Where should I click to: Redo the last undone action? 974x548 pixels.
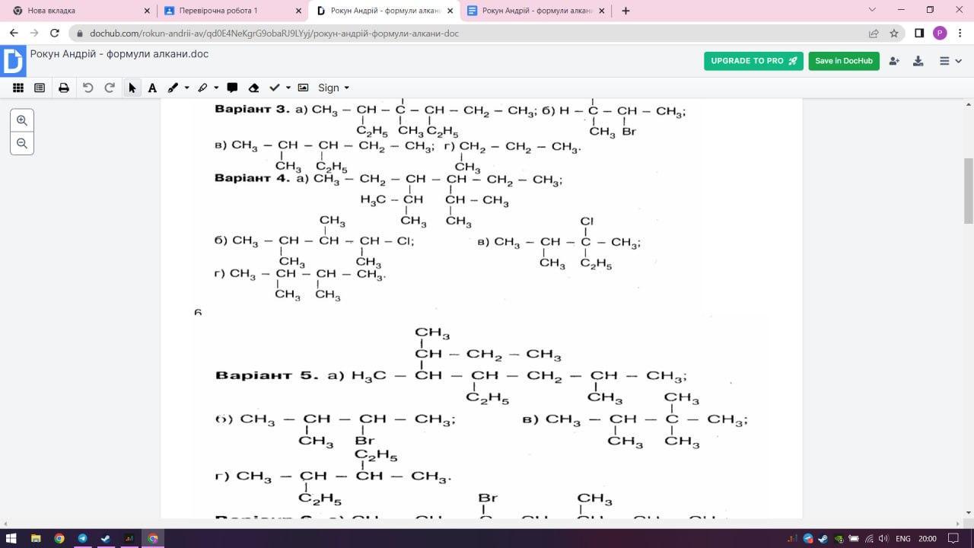pos(110,88)
